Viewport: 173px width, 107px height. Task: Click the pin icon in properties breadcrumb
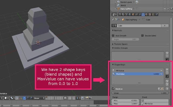click(x=113, y=20)
